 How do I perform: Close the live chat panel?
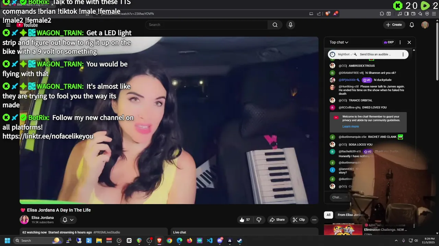click(x=409, y=42)
